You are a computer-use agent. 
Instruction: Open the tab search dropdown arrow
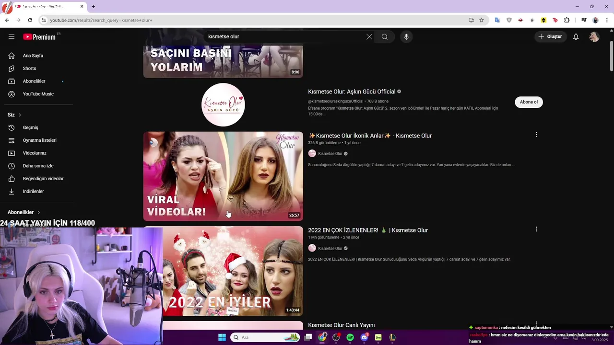coord(7,7)
